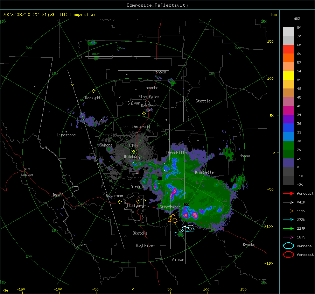Click the yellow diamond marker below Cochrane
This screenshot has width=315, height=294.
click(120, 202)
